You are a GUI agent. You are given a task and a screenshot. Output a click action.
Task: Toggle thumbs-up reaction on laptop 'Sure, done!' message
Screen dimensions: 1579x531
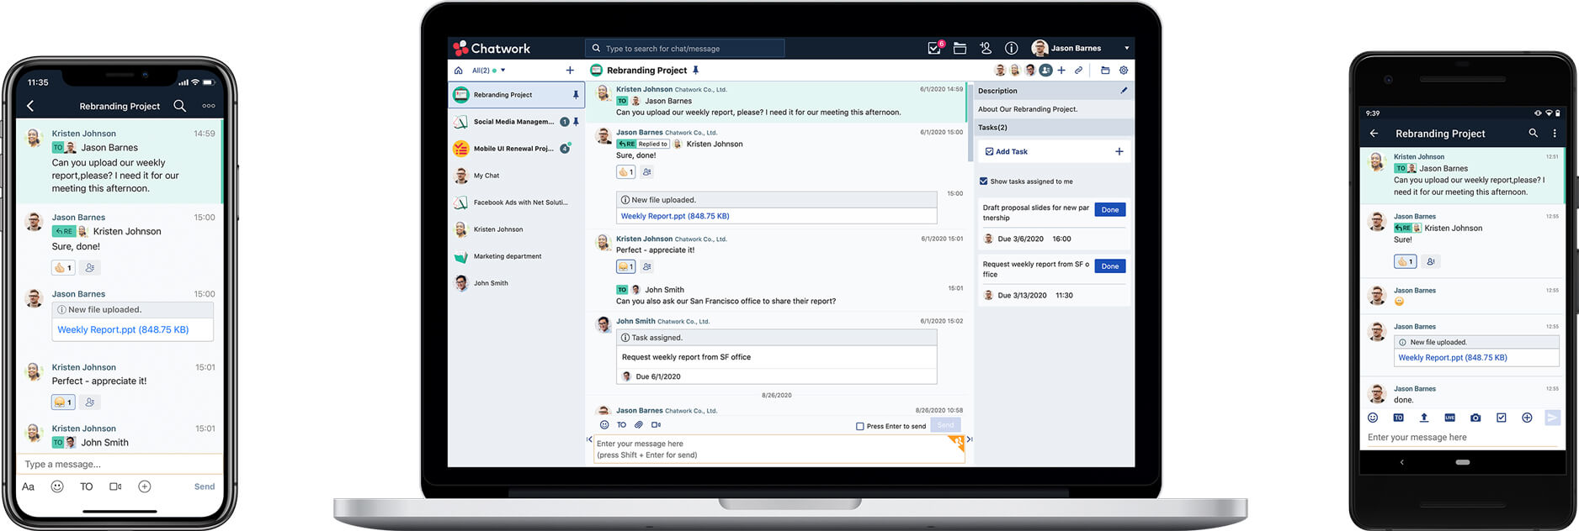(625, 172)
